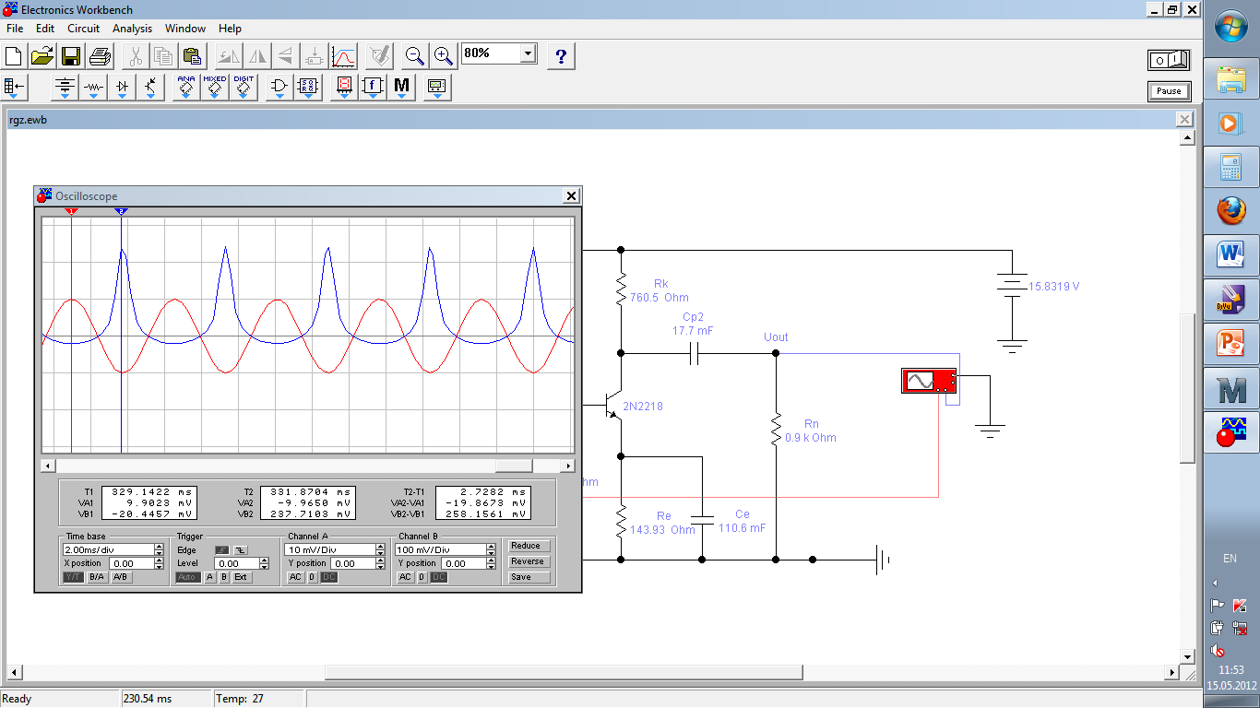Print the circuit

pyautogui.click(x=100, y=56)
